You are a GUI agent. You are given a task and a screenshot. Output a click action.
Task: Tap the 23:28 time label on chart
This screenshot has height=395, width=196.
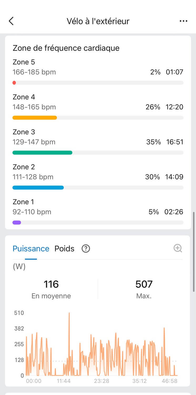[102, 381]
